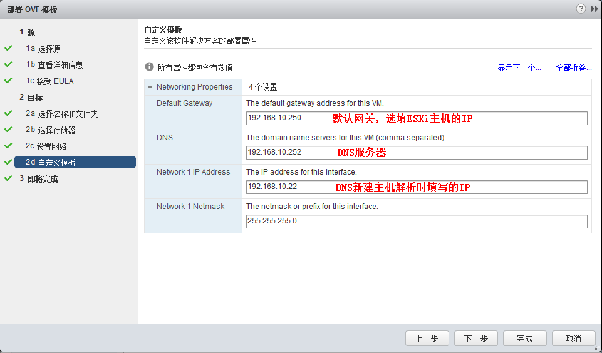
Task: Go to step 1c 接受 EULA
Action: tap(49, 81)
